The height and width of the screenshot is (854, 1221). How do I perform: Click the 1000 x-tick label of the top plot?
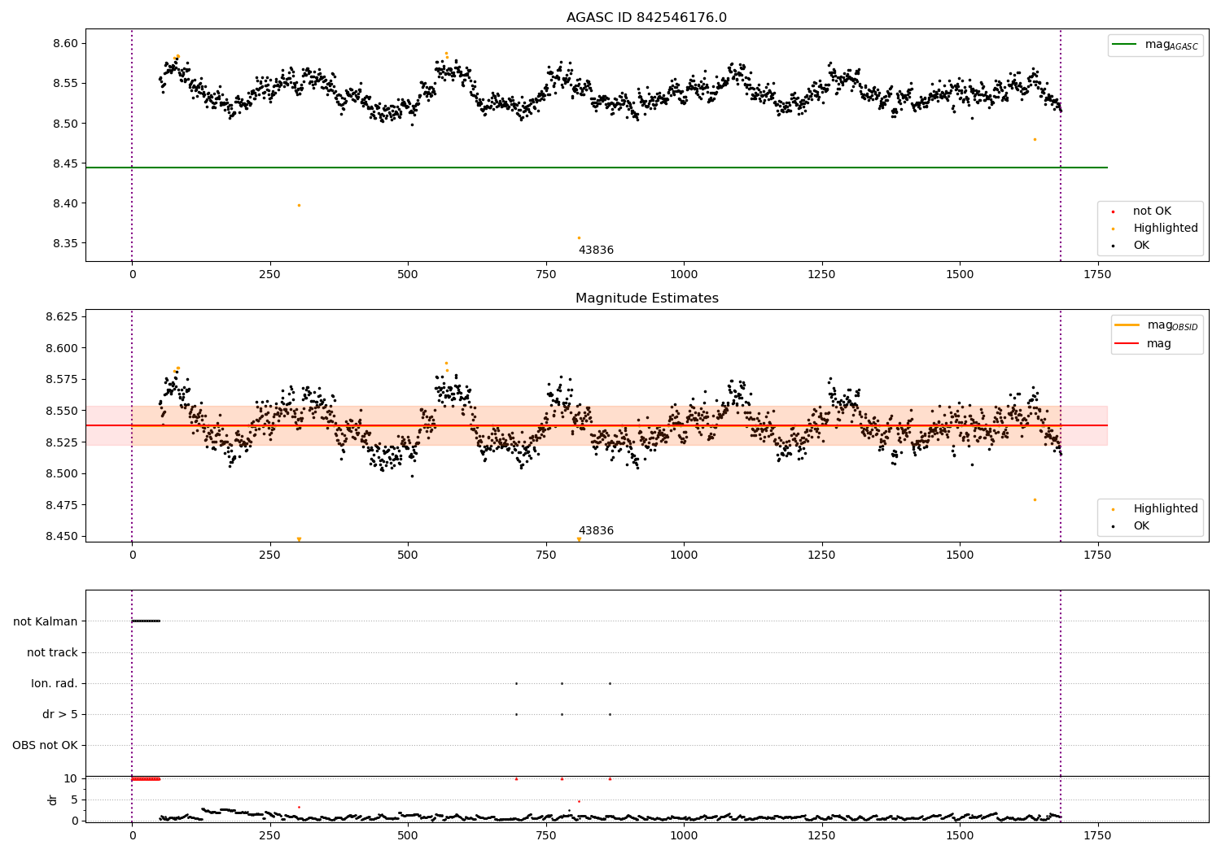[684, 274]
